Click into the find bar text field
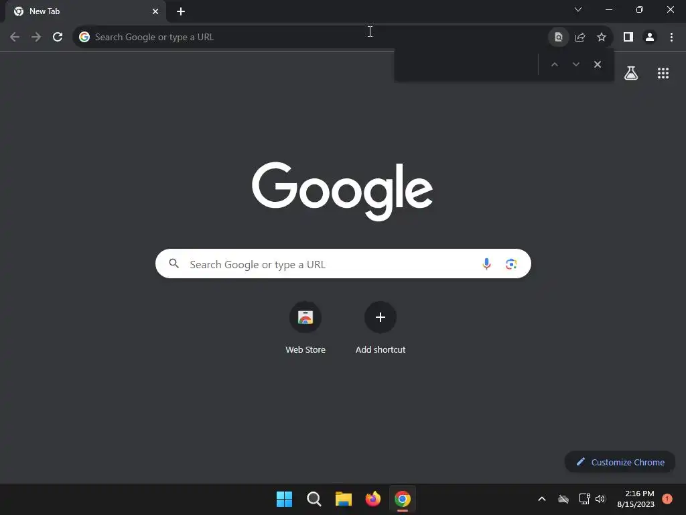The image size is (686, 515). pos(466,64)
